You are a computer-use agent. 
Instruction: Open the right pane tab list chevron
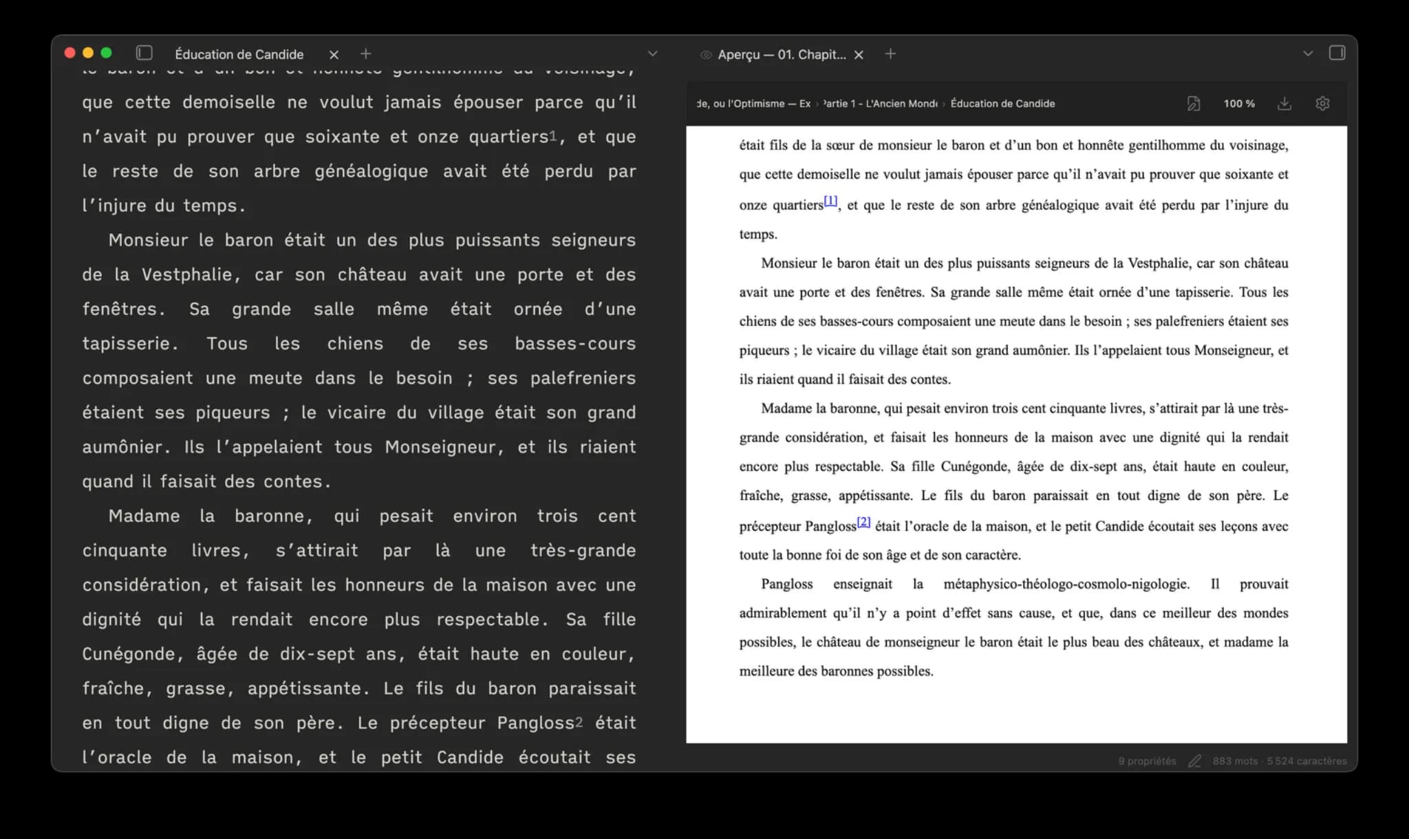1308,54
